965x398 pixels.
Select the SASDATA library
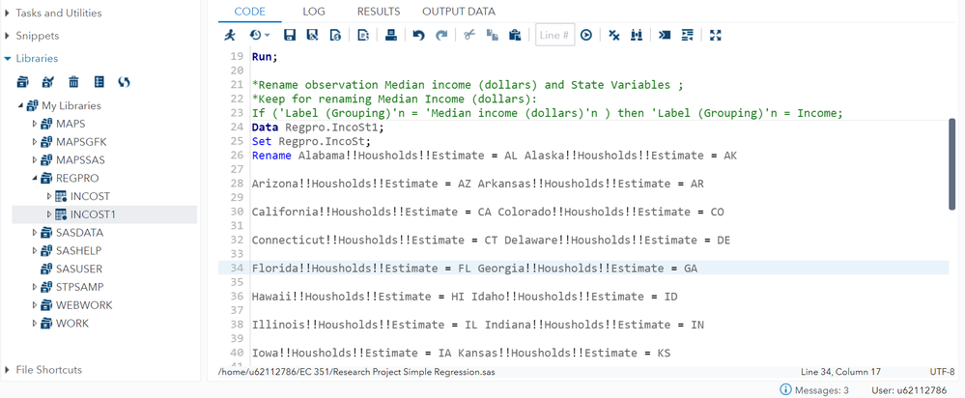79,233
